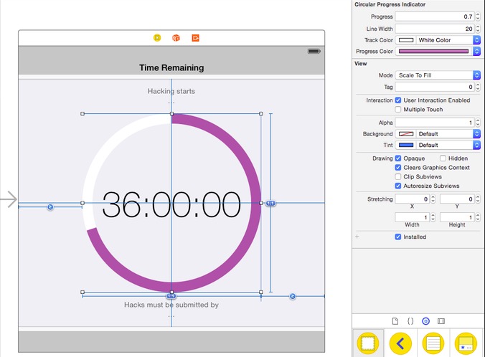Select the Table View Controller object in library
485x357 pixels.
433,343
